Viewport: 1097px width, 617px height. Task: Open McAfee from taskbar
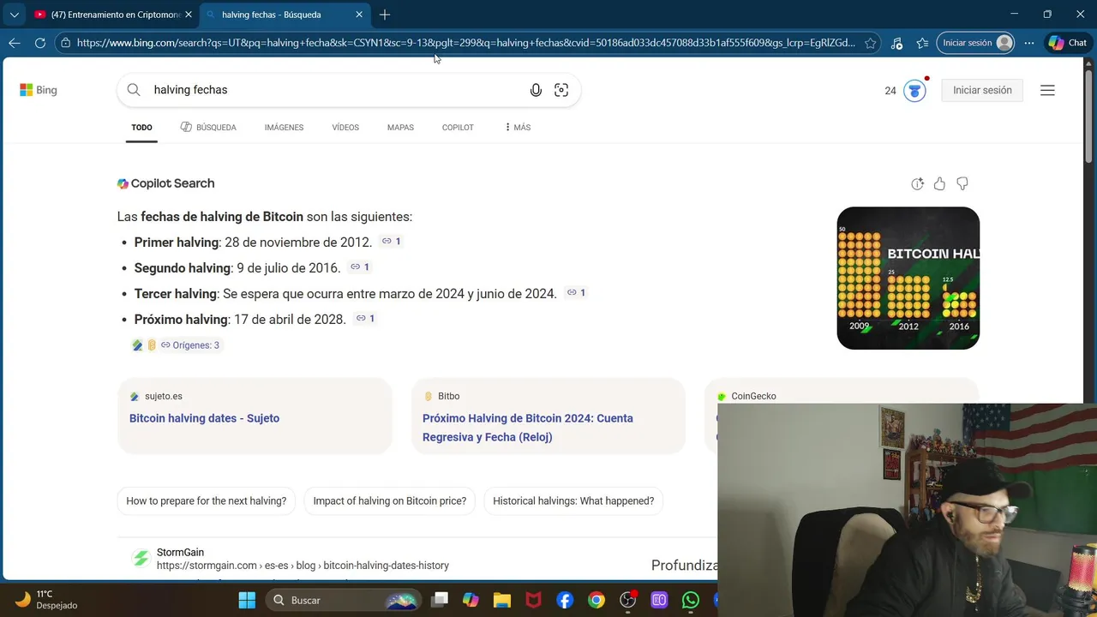point(533,601)
